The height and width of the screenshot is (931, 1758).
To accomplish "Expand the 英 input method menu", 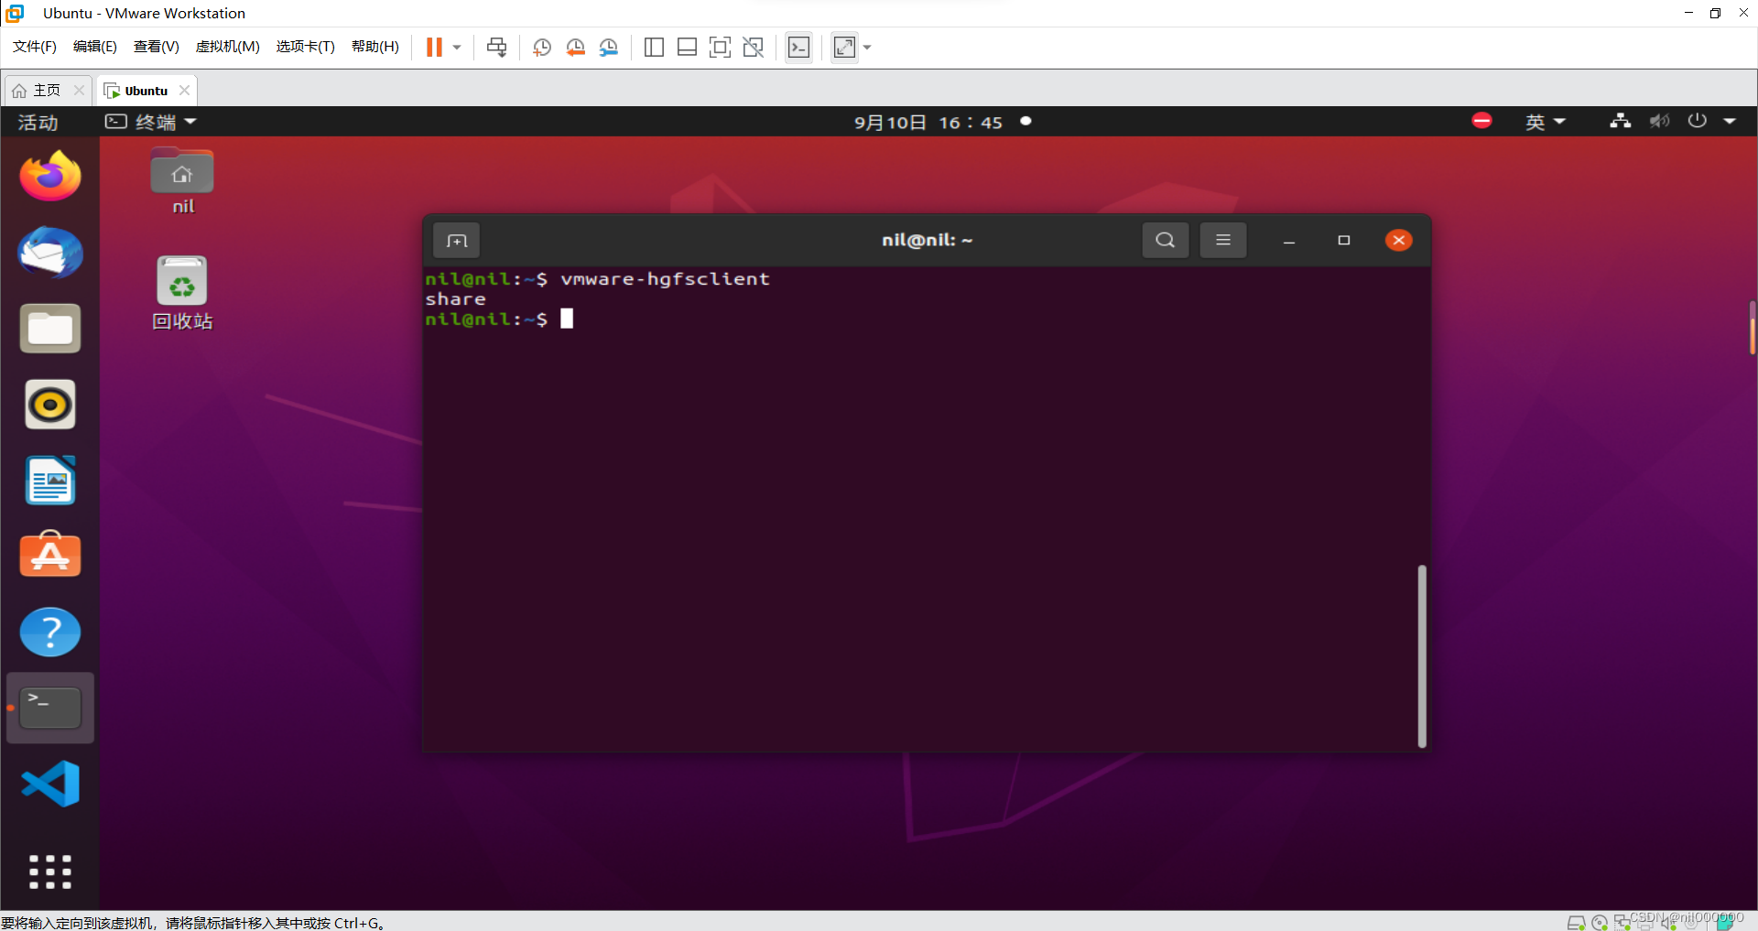I will tap(1546, 122).
